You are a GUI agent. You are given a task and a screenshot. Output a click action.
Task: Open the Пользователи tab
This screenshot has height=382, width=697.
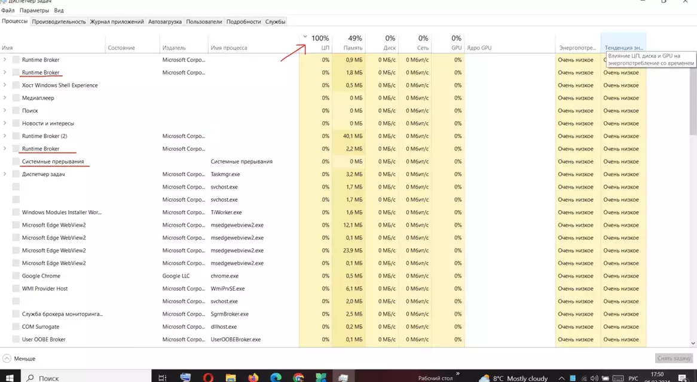pos(204,21)
